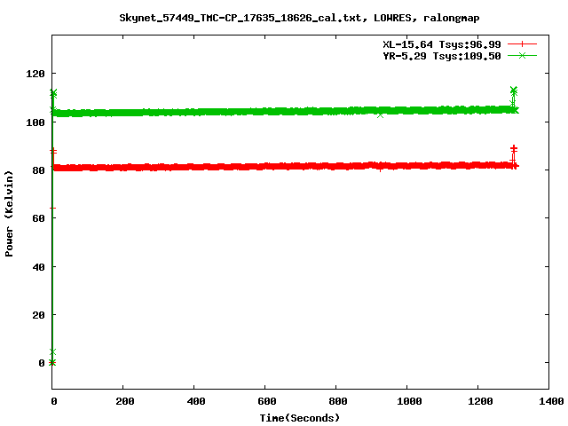Click y-axis tick label 100
This screenshot has height=426, width=568.
pyautogui.click(x=35, y=122)
